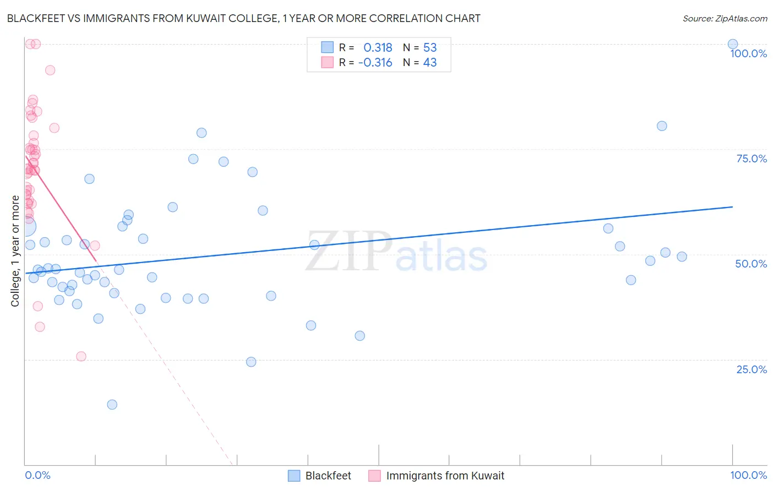
Task: Click the 50.0% y-axis label
Action: [751, 264]
